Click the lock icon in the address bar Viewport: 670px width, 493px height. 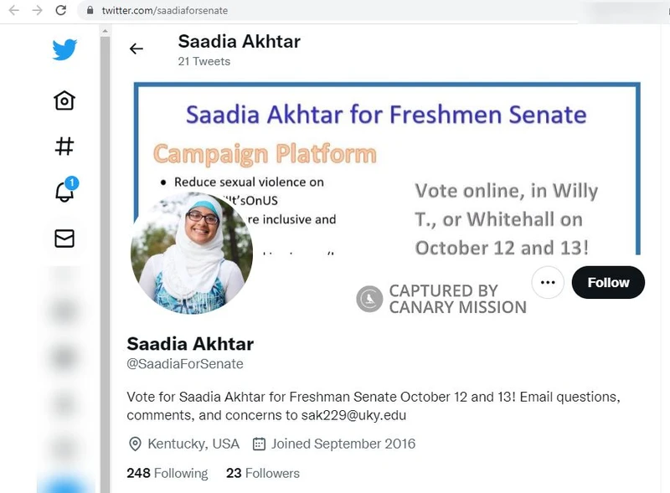[x=89, y=13]
